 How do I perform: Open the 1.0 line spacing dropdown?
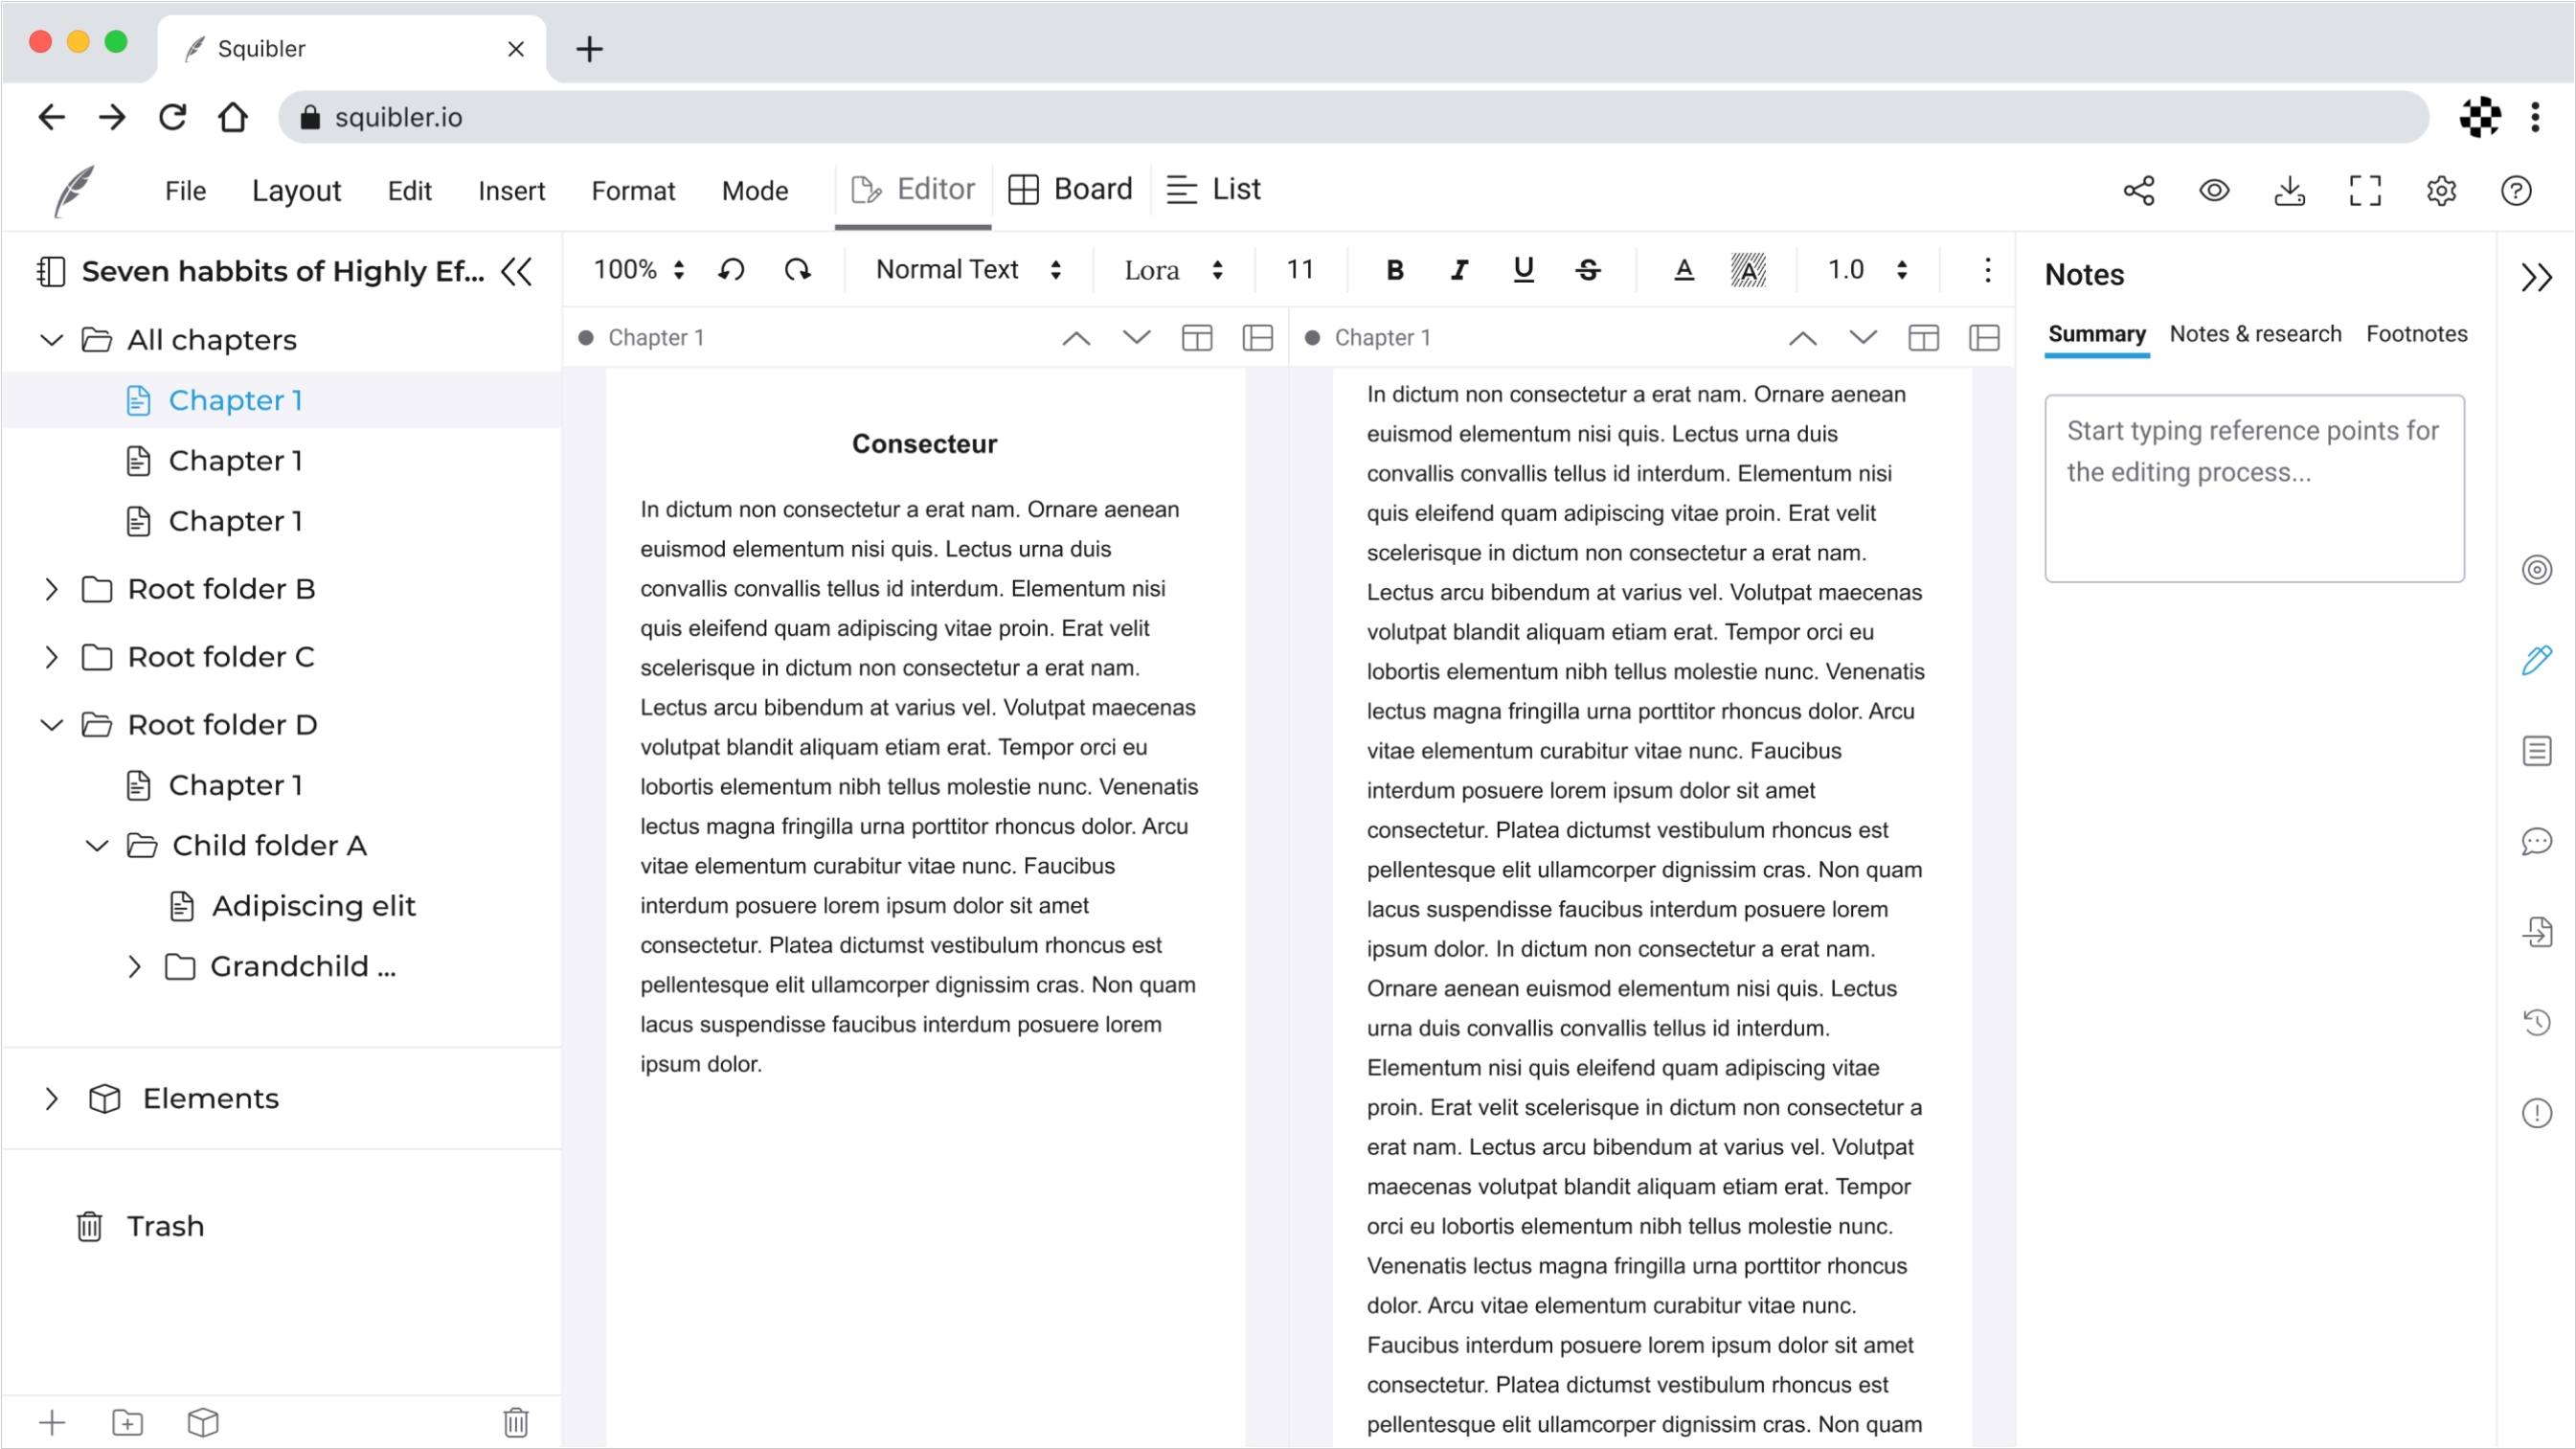(1867, 269)
